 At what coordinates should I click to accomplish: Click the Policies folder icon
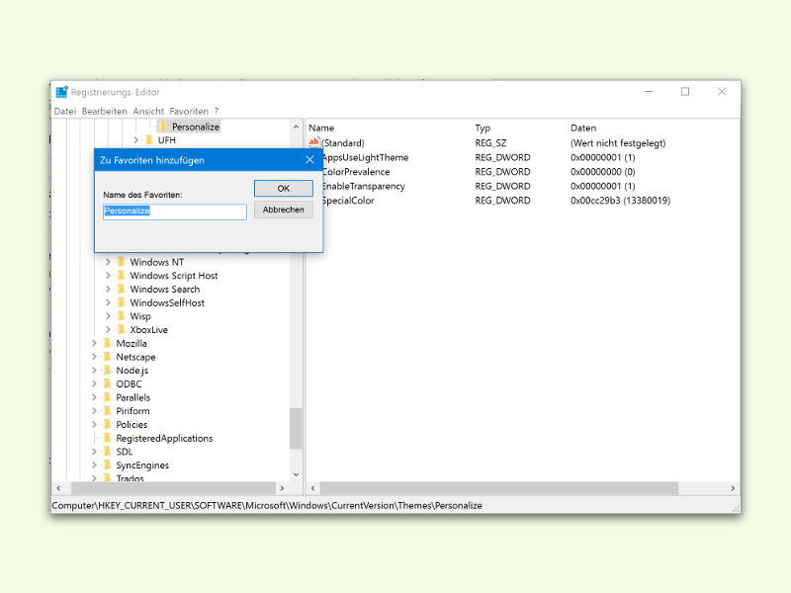[107, 425]
